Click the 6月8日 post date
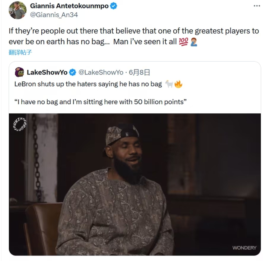The image size is (263, 261). click(139, 72)
